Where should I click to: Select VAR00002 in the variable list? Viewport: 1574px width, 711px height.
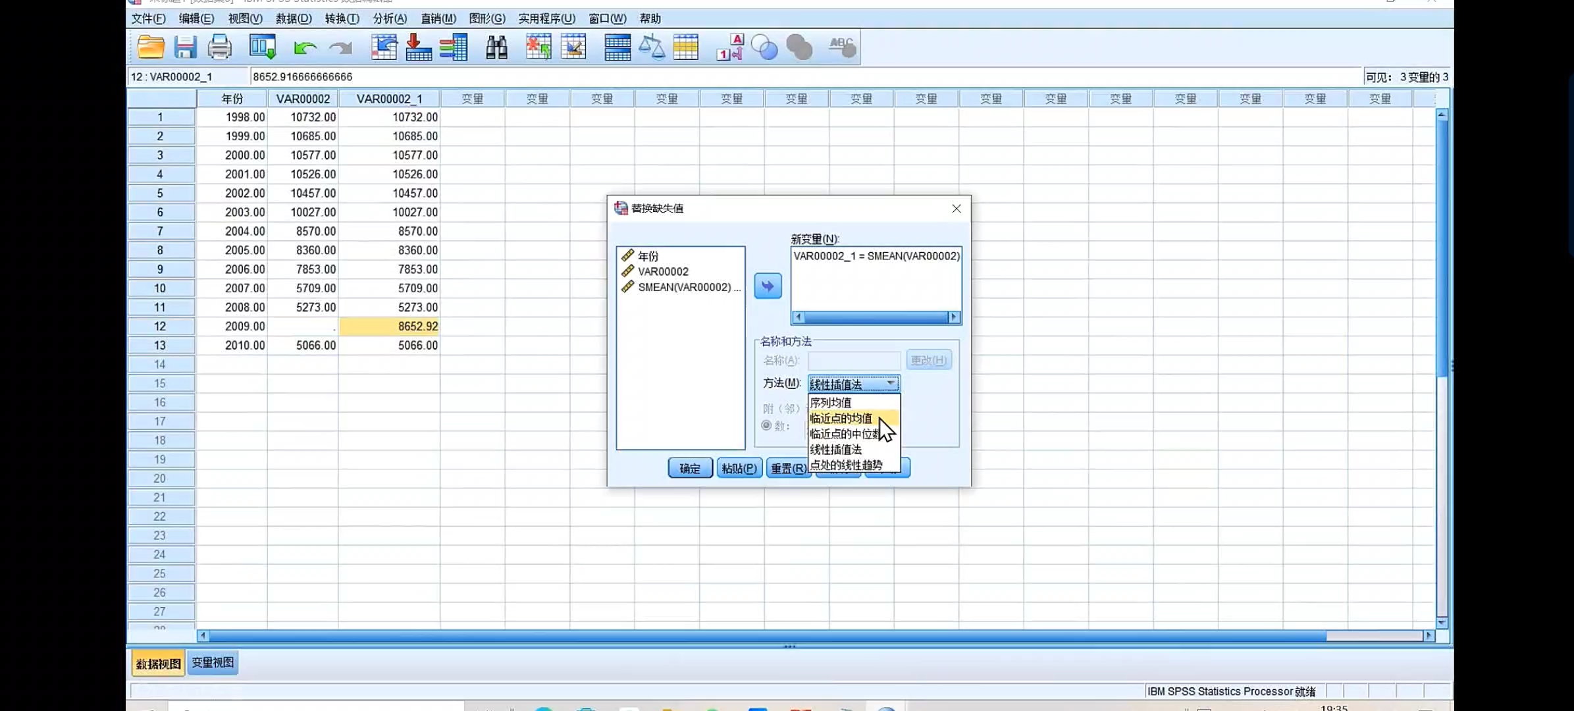pyautogui.click(x=663, y=271)
